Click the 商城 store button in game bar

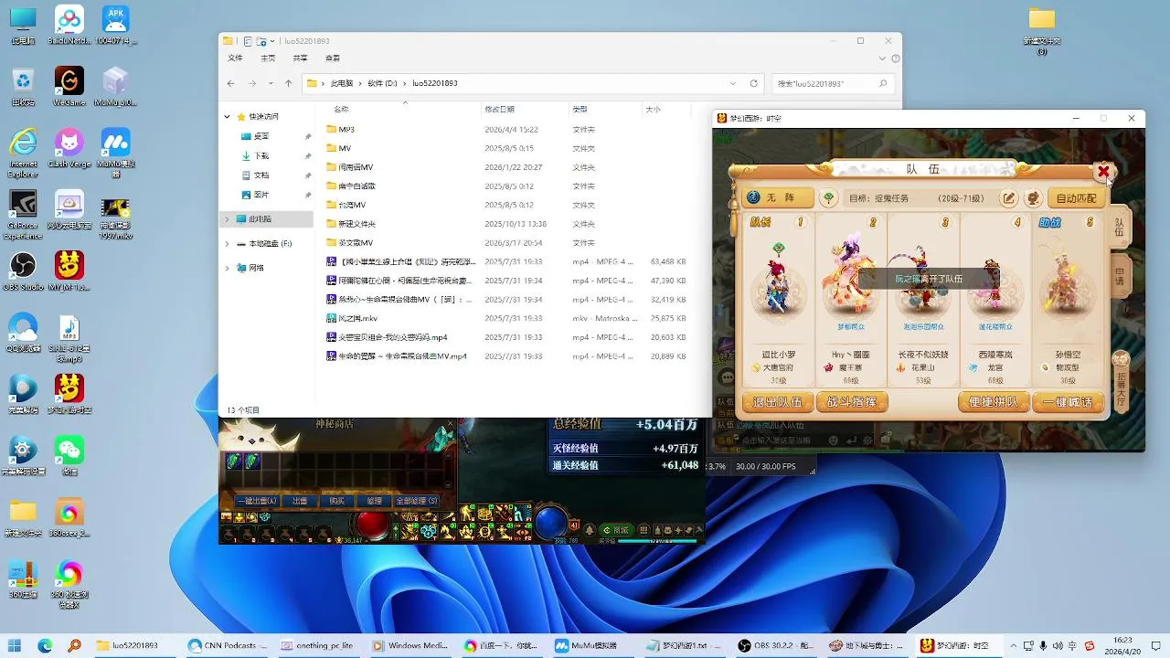click(618, 530)
